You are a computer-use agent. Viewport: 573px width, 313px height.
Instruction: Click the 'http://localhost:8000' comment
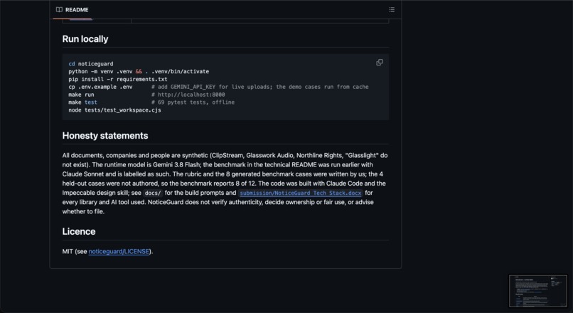(188, 95)
